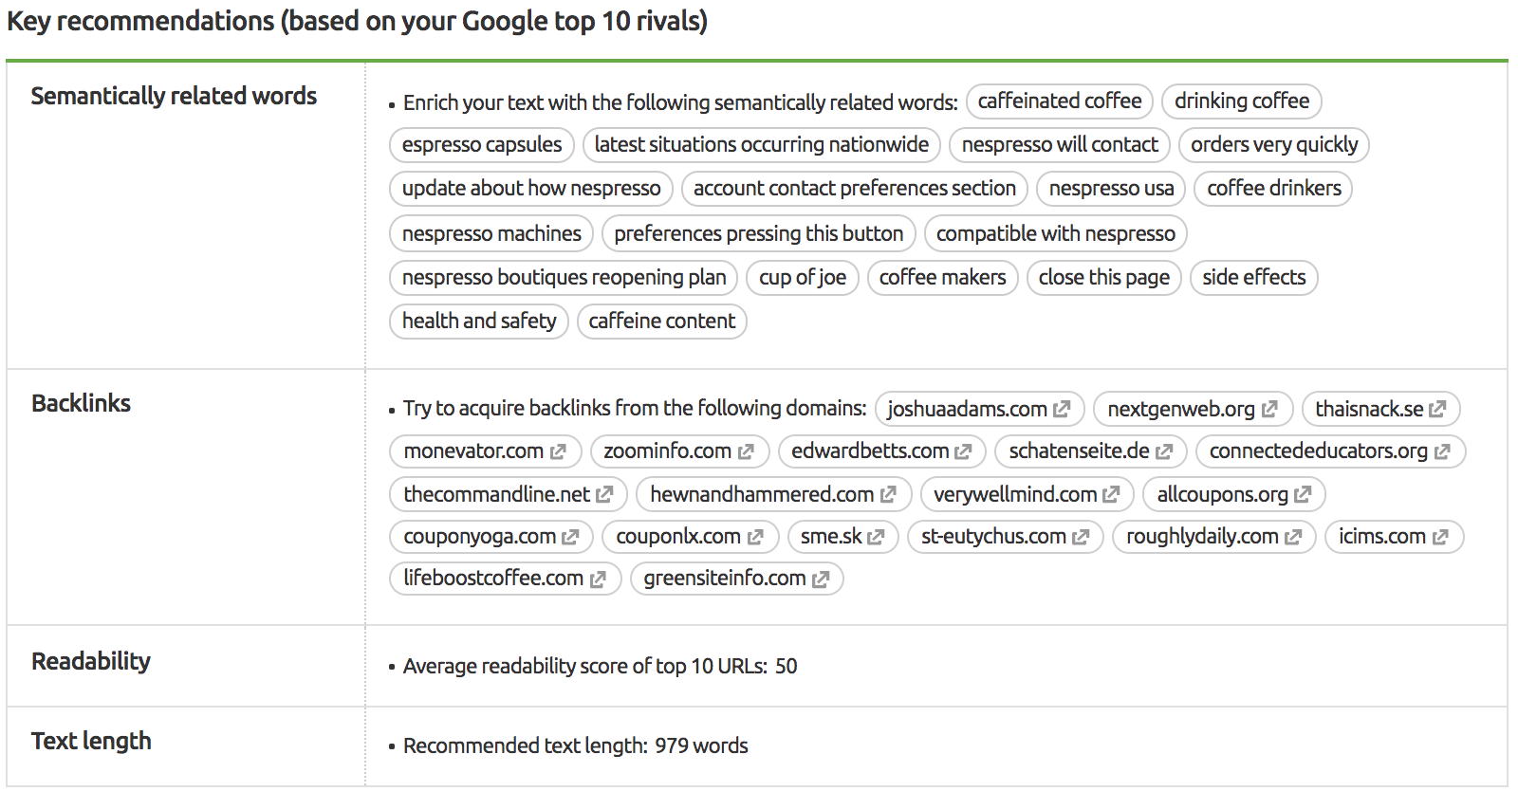The image size is (1518, 791).
Task: Open the edwardbetts.com backlink domain
Action: [870, 451]
